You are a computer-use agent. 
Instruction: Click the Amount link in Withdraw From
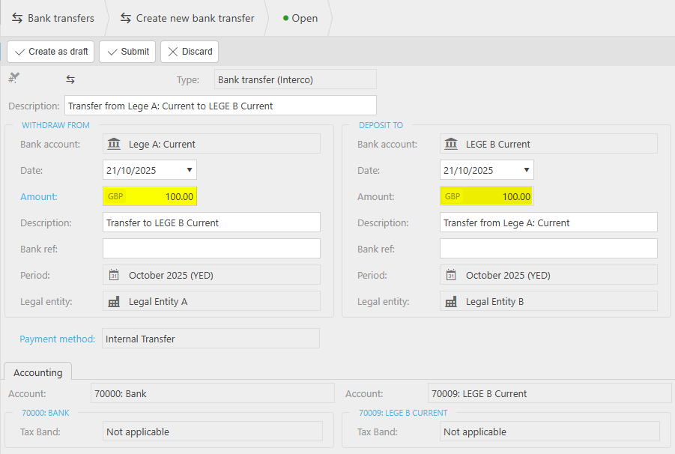coord(39,196)
